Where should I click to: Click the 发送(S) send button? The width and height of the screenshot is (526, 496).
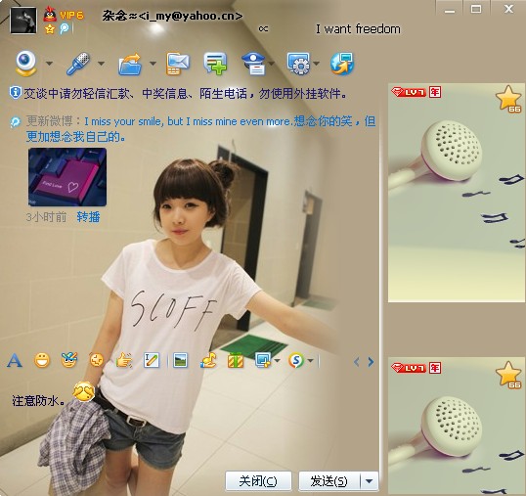329,481
